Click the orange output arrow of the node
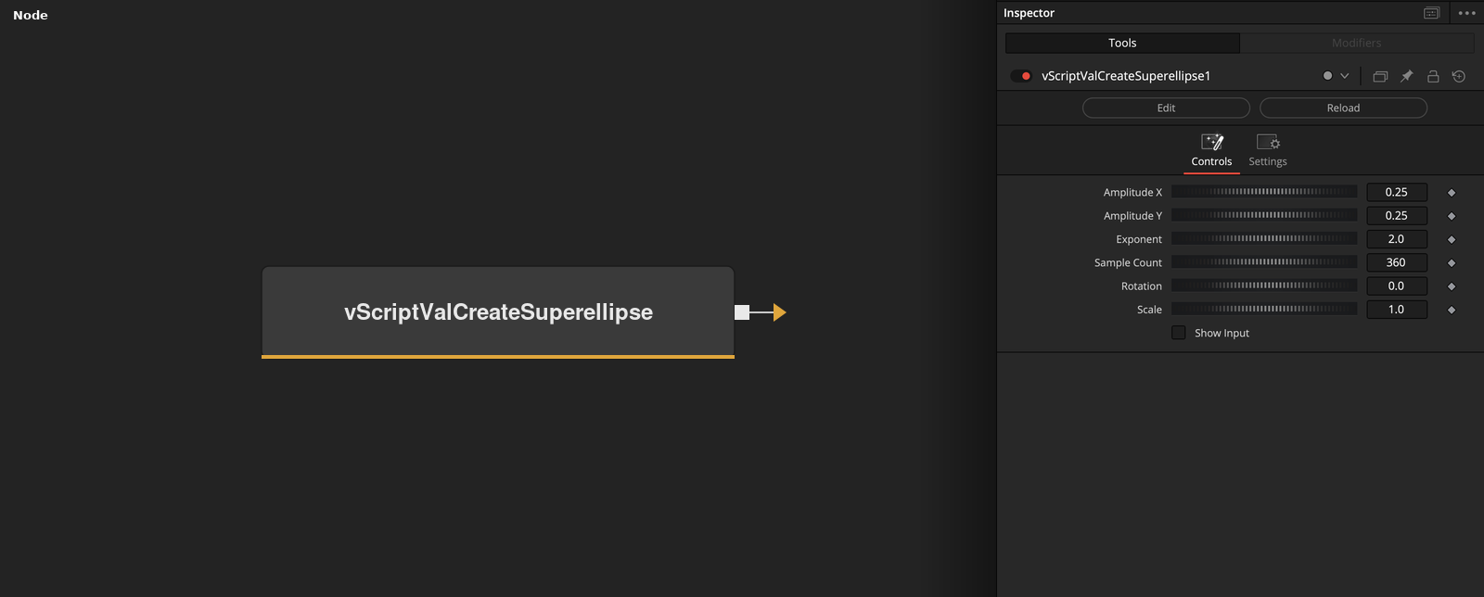 (x=779, y=312)
